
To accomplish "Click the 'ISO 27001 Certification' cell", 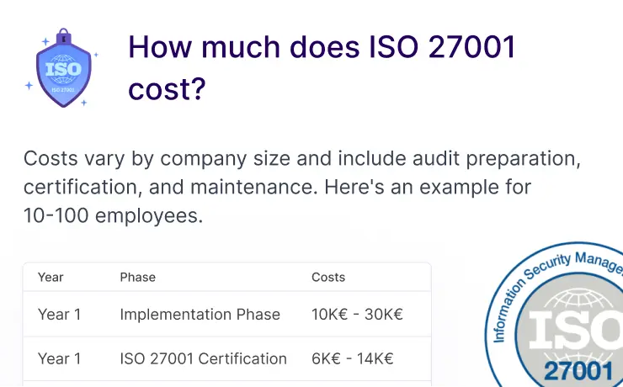I will point(203,358).
